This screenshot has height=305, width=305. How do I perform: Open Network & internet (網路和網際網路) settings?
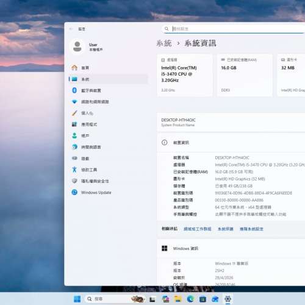[x=109, y=102]
